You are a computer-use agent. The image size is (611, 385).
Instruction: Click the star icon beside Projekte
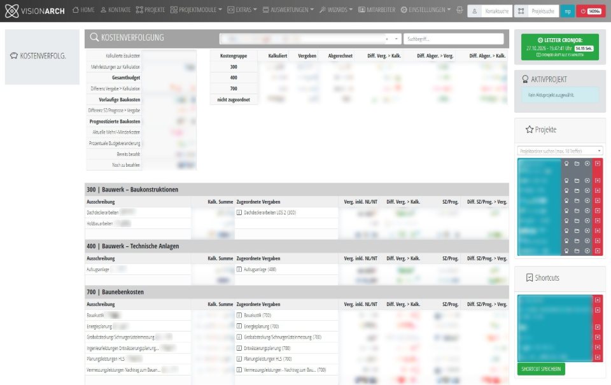click(529, 129)
